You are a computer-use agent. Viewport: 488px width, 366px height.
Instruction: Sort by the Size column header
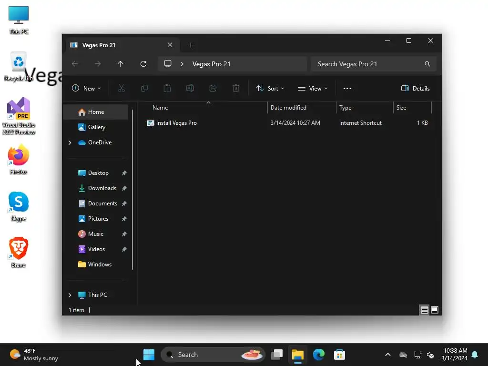pos(401,108)
